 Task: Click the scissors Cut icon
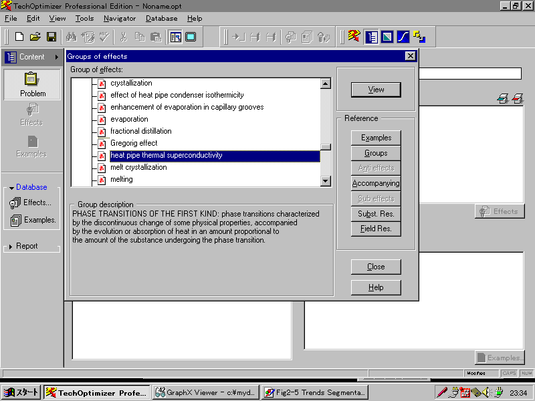coord(124,37)
